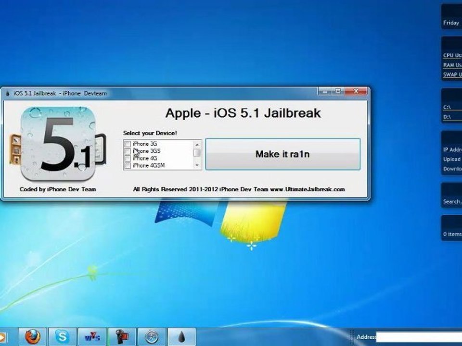Image resolution: width=462 pixels, height=346 pixels.
Task: Click the D:\ drive gadget entry
Action: [447, 117]
